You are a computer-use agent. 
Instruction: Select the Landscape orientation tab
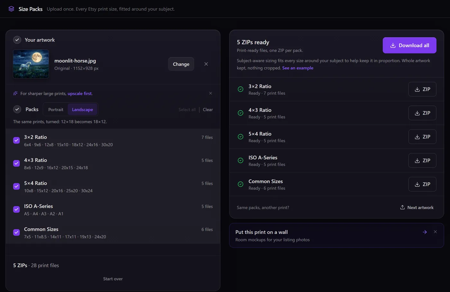point(82,110)
